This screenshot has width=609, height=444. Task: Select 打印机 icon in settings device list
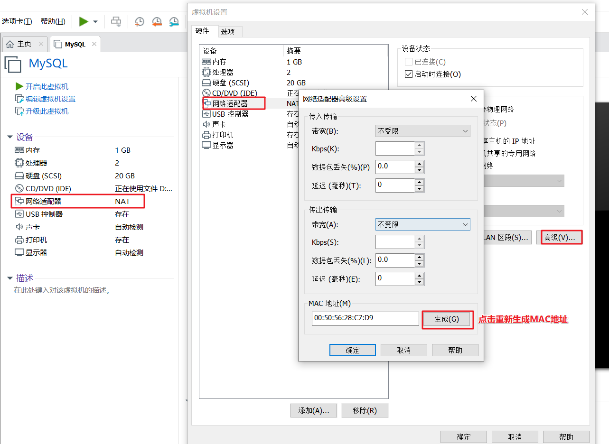coord(206,135)
